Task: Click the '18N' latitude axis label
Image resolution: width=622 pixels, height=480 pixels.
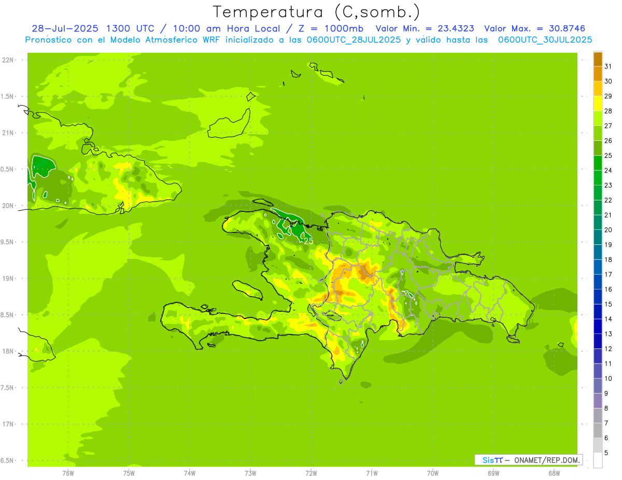Action: pos(8,352)
